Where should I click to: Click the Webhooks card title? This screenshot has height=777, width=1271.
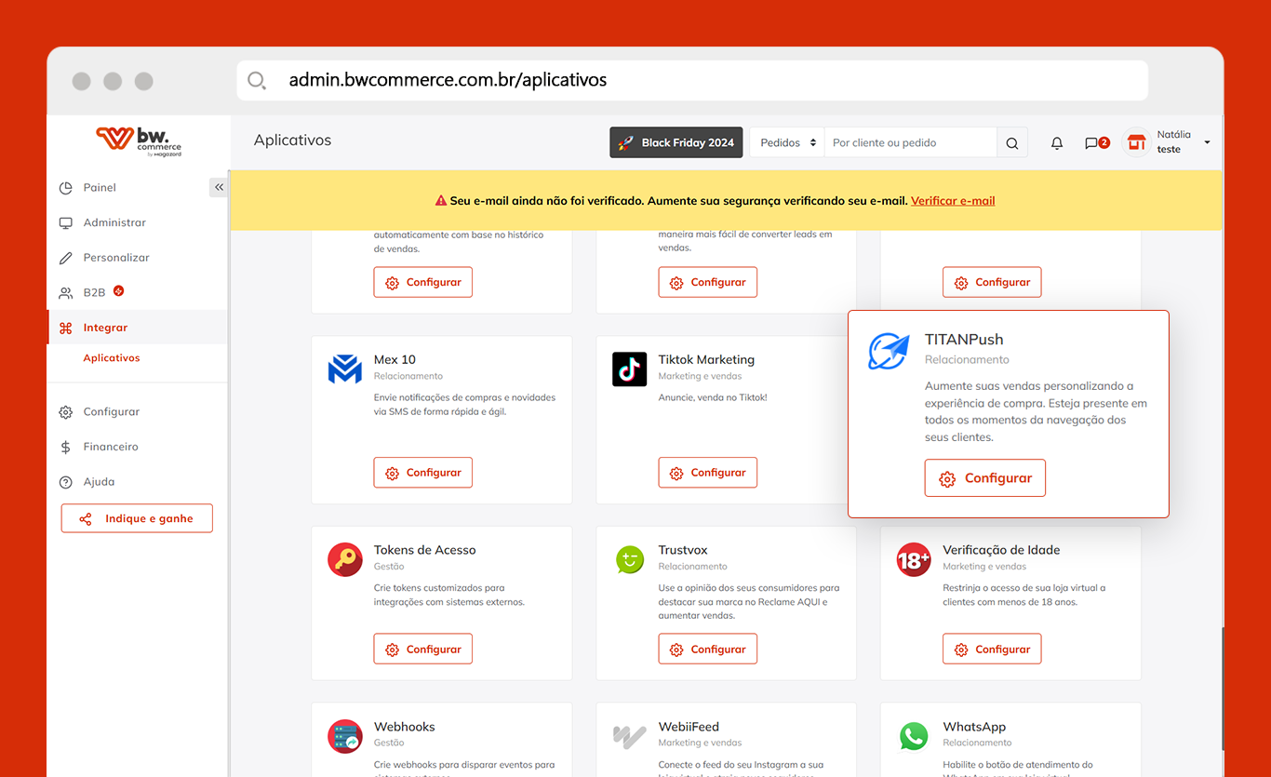pos(405,727)
